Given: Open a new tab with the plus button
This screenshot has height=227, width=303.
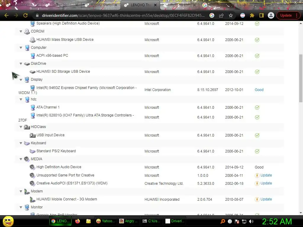Looking at the screenshot, I should click(244, 5).
